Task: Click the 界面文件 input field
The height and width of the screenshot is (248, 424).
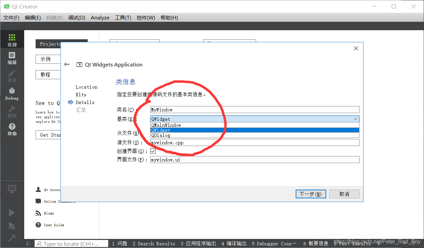Action: (x=255, y=160)
